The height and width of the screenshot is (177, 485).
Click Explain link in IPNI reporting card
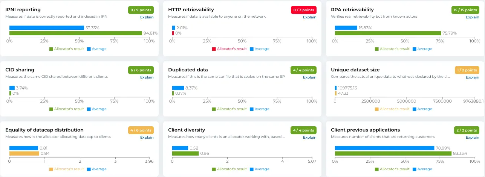tap(147, 17)
